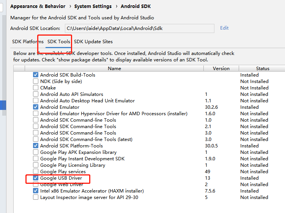Image resolution: width=285 pixels, height=213 pixels.
Task: Click 'Google Play Licensing Library' row text
Action: pyautogui.click(x=73, y=165)
